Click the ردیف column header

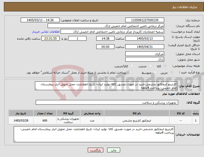[195, 113]
